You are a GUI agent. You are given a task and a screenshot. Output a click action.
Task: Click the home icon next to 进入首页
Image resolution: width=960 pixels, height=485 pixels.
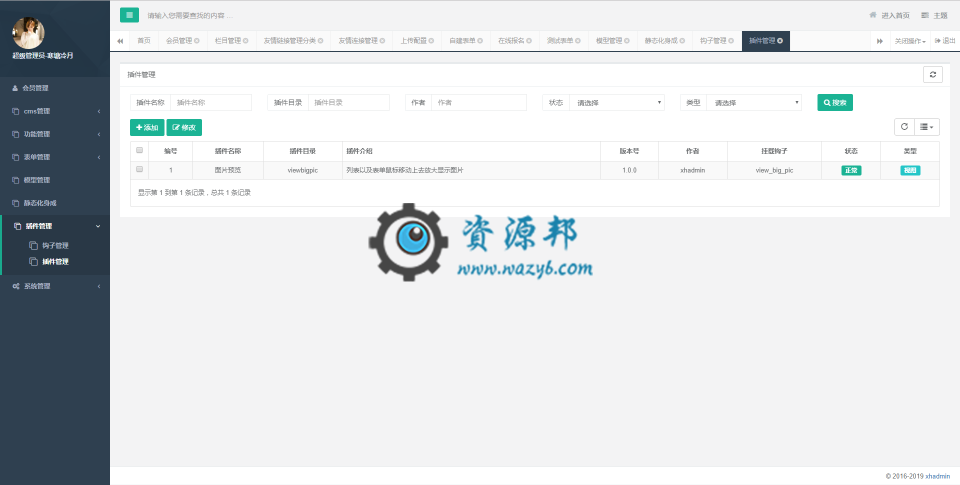coord(873,15)
